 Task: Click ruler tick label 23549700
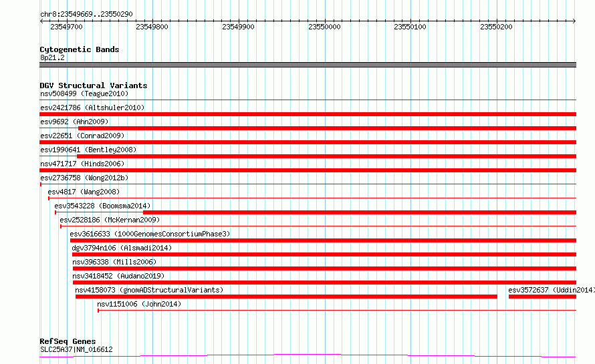(x=66, y=27)
